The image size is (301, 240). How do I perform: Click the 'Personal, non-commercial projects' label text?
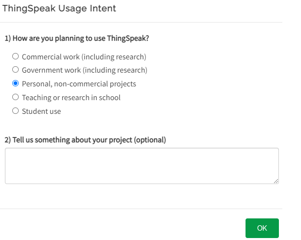pos(79,84)
